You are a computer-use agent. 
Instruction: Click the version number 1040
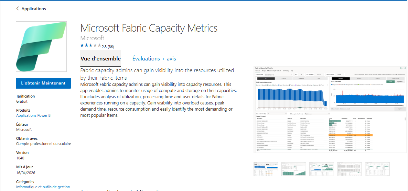[x=20, y=158]
